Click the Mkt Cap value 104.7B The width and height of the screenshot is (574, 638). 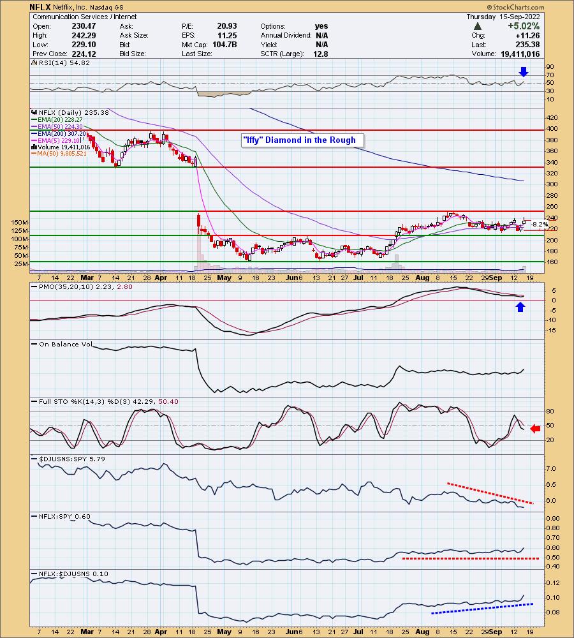[224, 45]
